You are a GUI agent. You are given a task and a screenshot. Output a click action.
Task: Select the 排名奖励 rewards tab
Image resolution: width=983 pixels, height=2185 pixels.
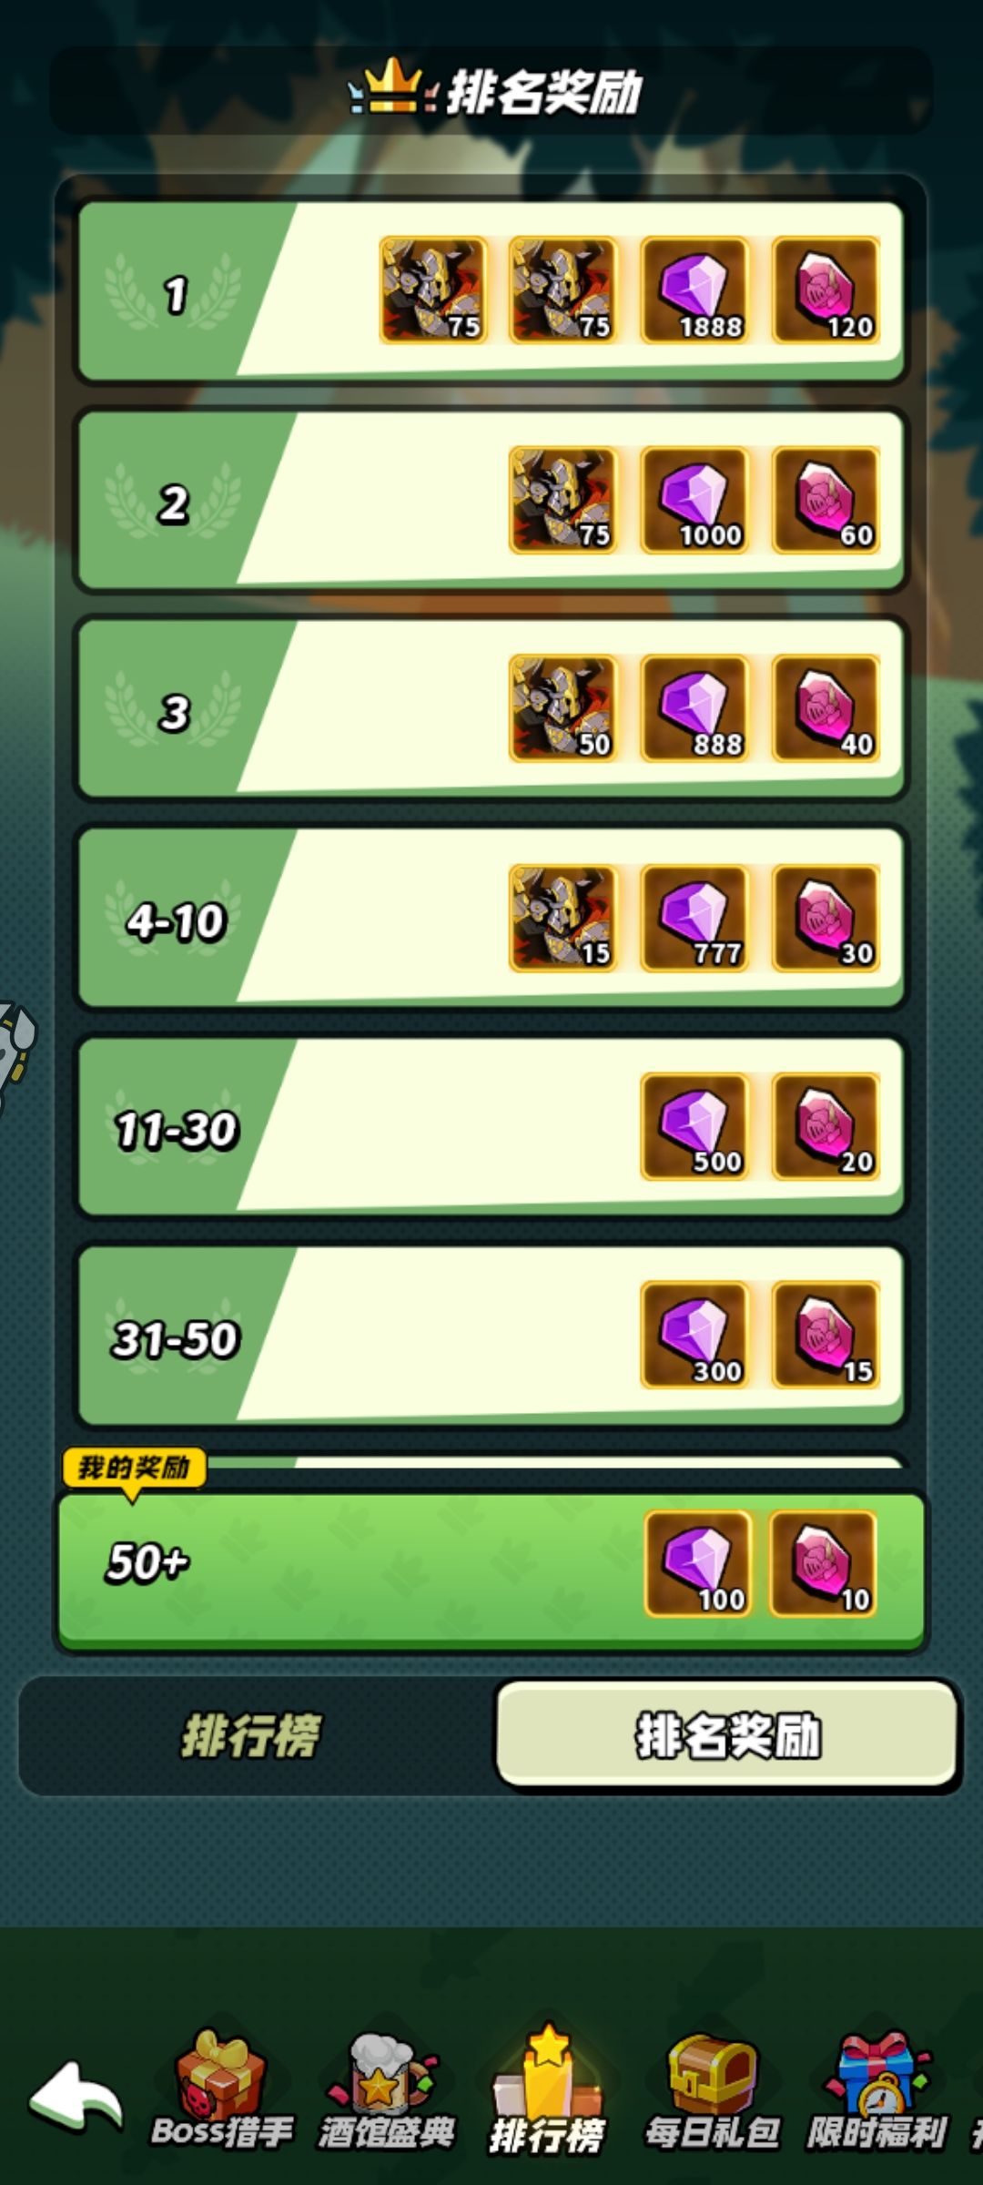point(728,1735)
